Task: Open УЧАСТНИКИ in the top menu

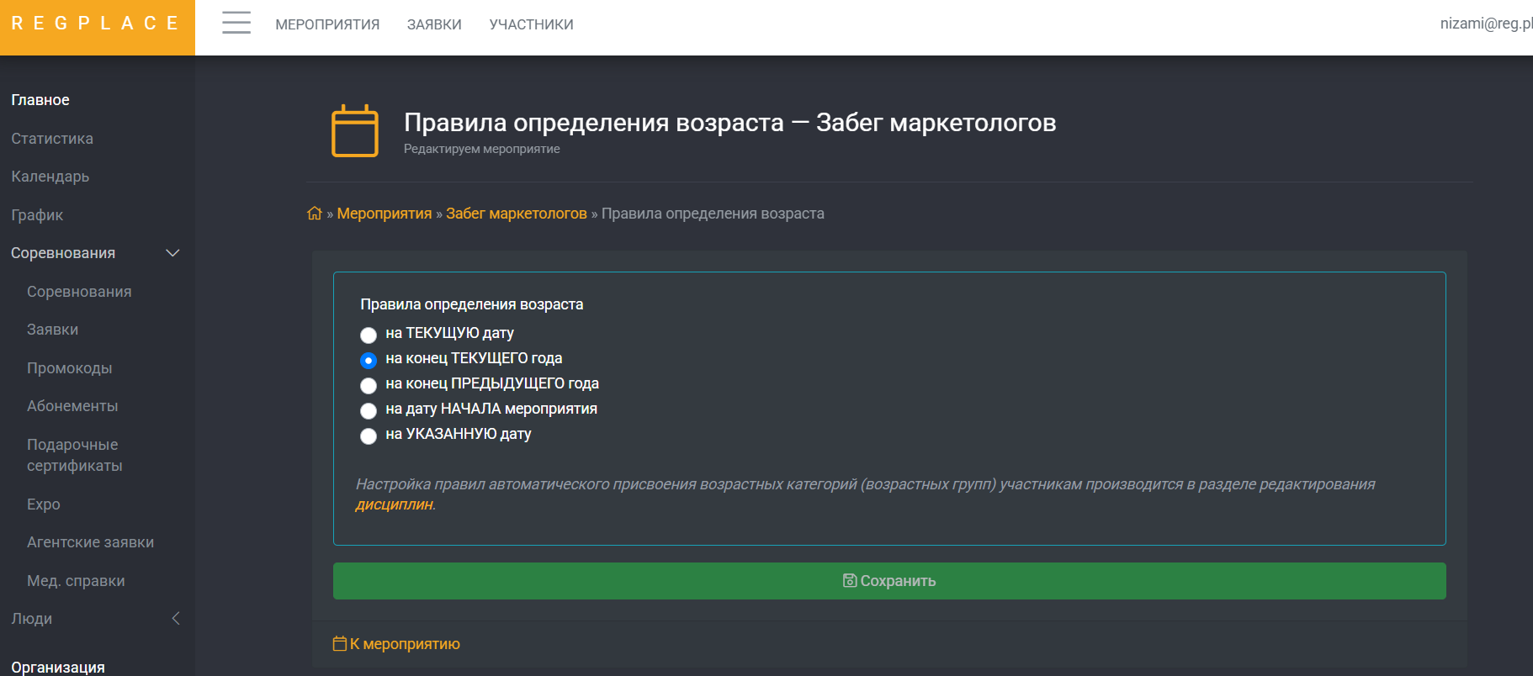Action: [x=531, y=24]
